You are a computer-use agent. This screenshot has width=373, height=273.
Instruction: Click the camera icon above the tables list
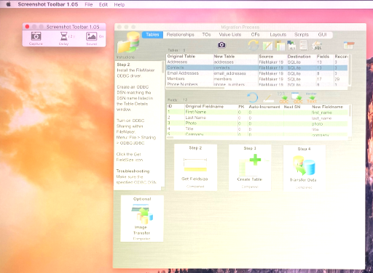(221, 44)
